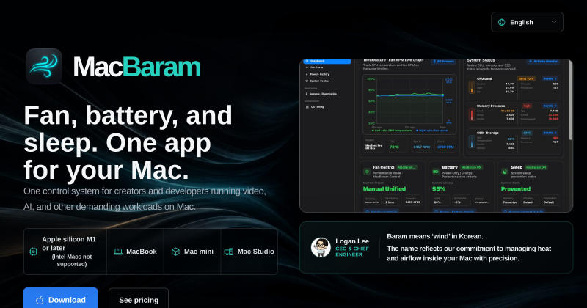Click the 70°C CPU reading below the graph
Viewport: 587px width, 308px height.
(x=394, y=147)
